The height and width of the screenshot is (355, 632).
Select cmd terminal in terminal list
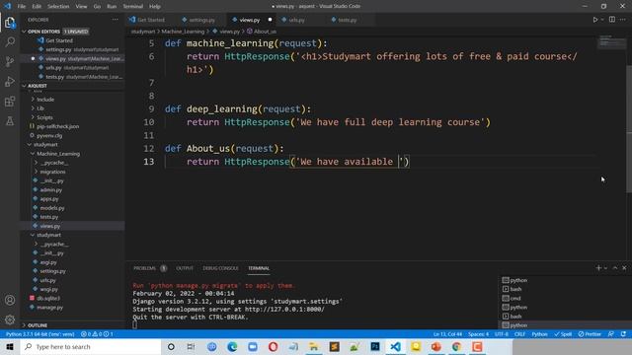[x=515, y=298]
